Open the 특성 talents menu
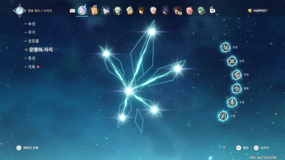Screen dimensions: 285x160 (x=31, y=58)
